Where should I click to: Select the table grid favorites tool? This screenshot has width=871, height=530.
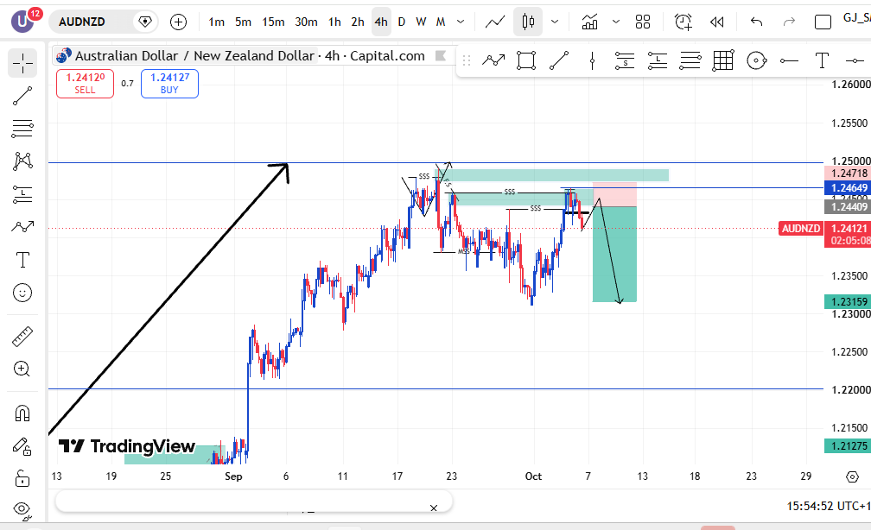pos(723,60)
